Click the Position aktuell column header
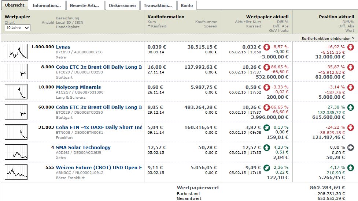 [336, 17]
